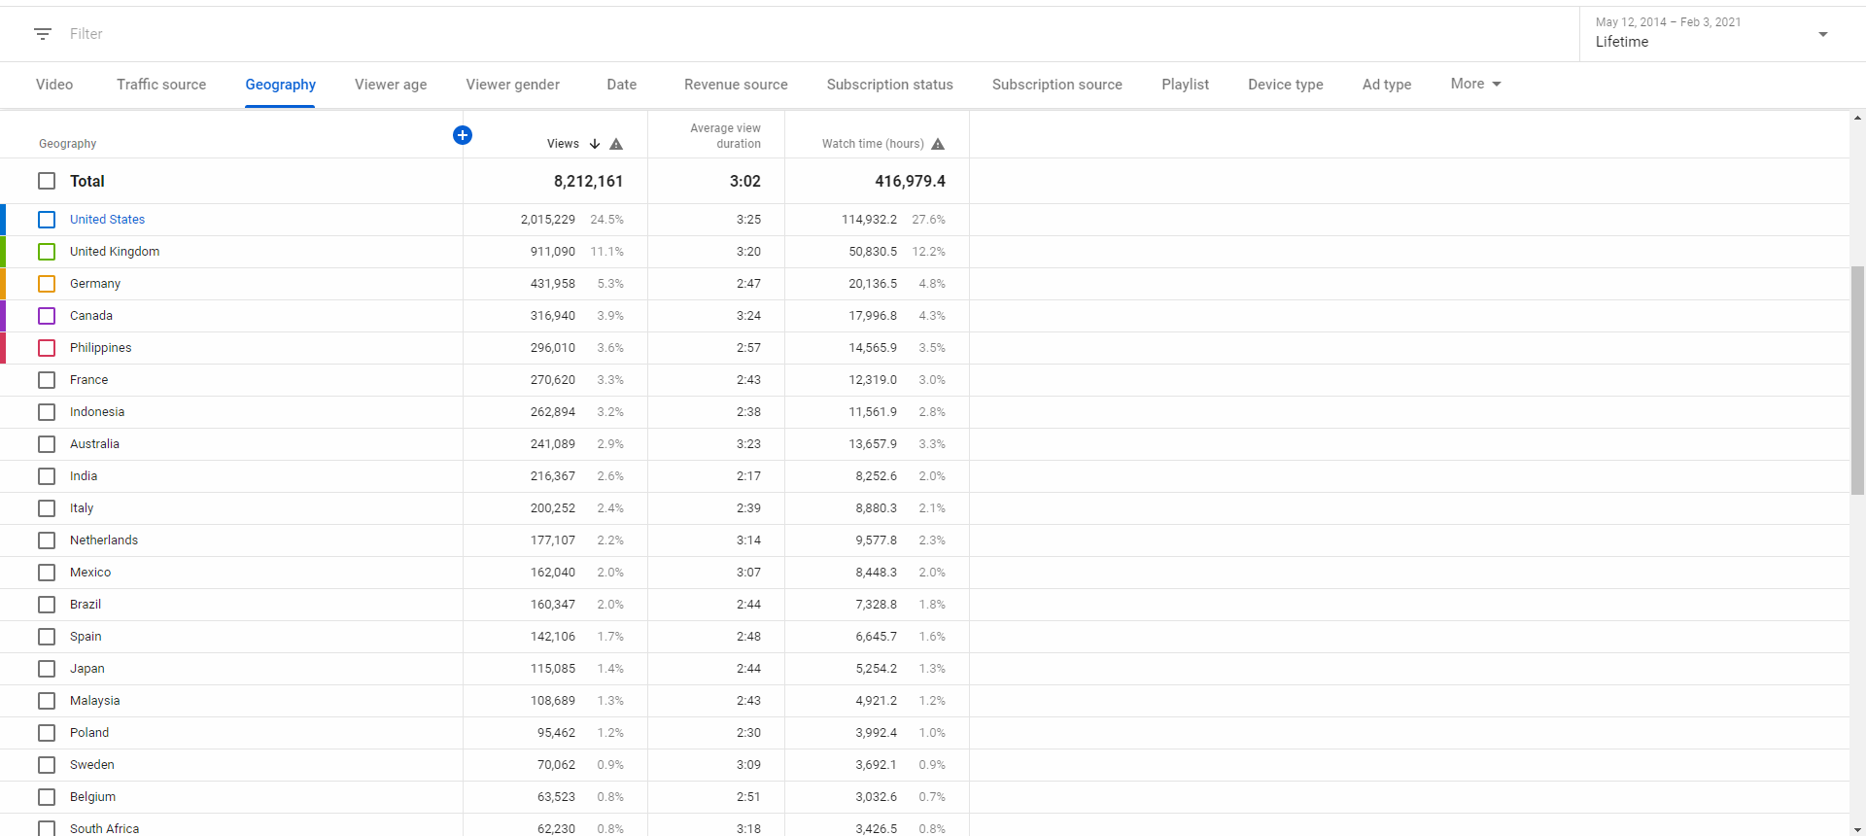Check the Netherlands checkbox
Viewport: 1866px width, 836px height.
click(47, 540)
